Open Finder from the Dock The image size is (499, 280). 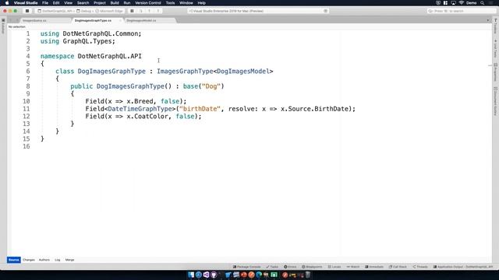[x=191, y=275]
